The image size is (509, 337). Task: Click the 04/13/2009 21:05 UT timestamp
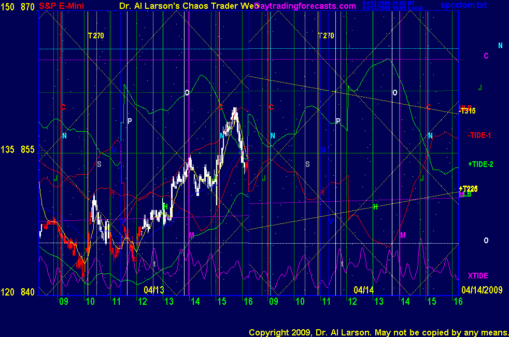point(389,3)
